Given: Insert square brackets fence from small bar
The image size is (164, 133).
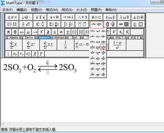Looking at the screenshot, I should (81, 32).
